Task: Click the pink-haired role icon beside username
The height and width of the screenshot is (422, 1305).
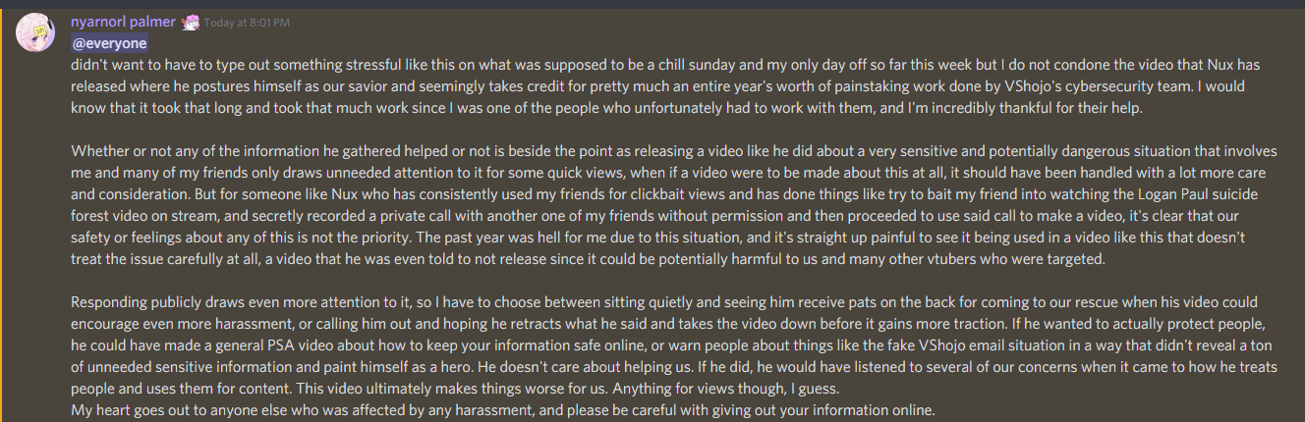Action: point(192,22)
